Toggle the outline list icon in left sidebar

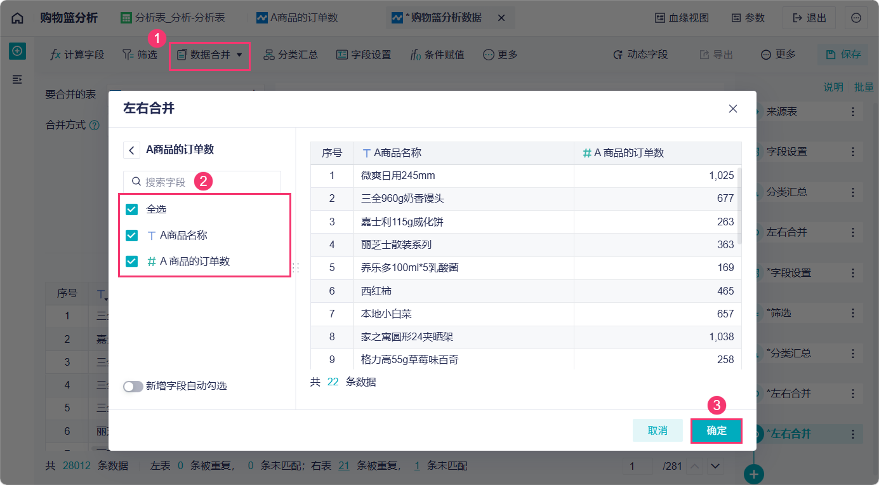point(17,79)
